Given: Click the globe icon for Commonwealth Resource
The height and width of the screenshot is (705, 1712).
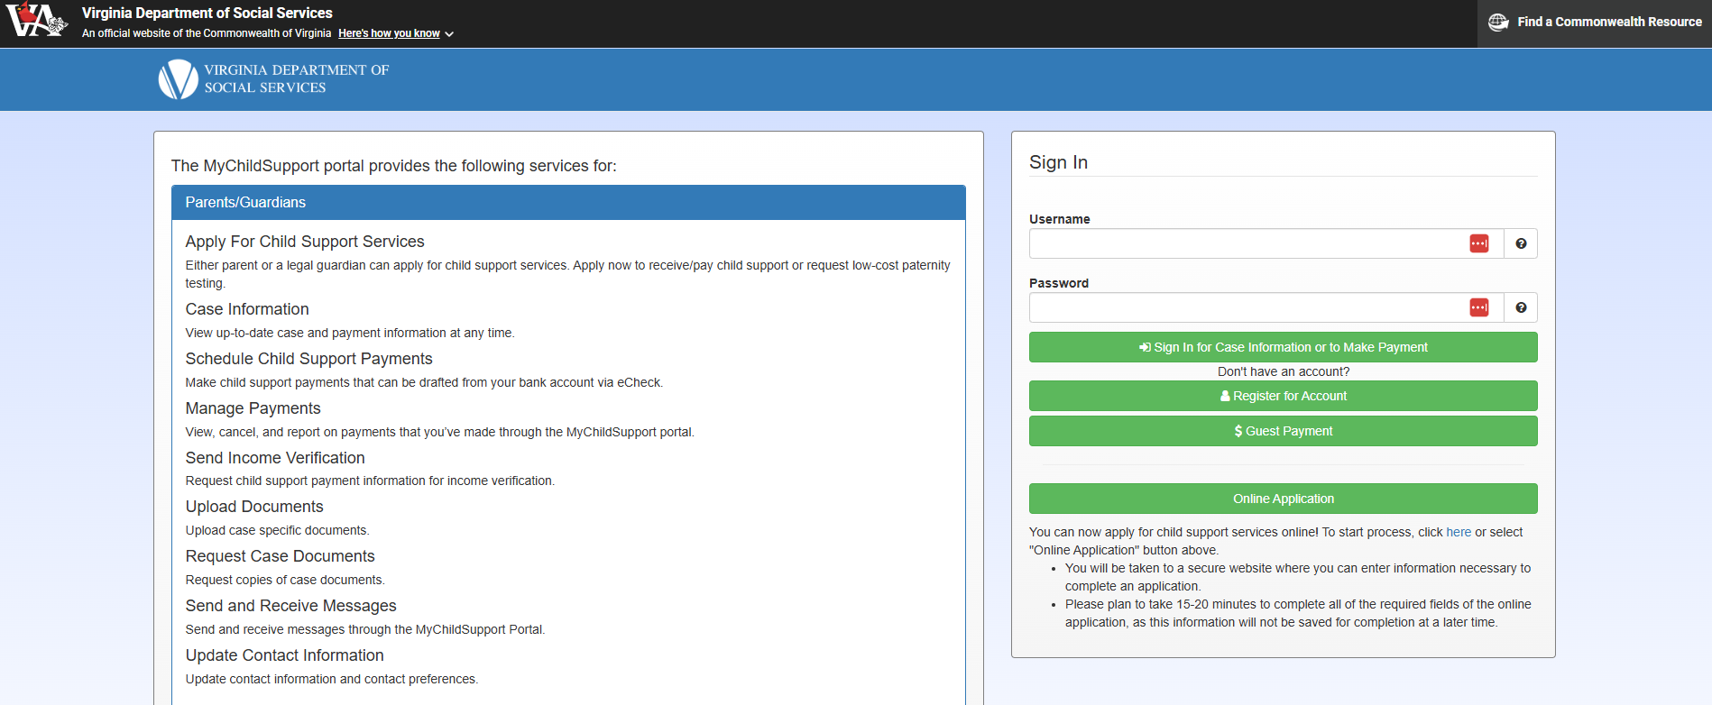Looking at the screenshot, I should 1498,23.
